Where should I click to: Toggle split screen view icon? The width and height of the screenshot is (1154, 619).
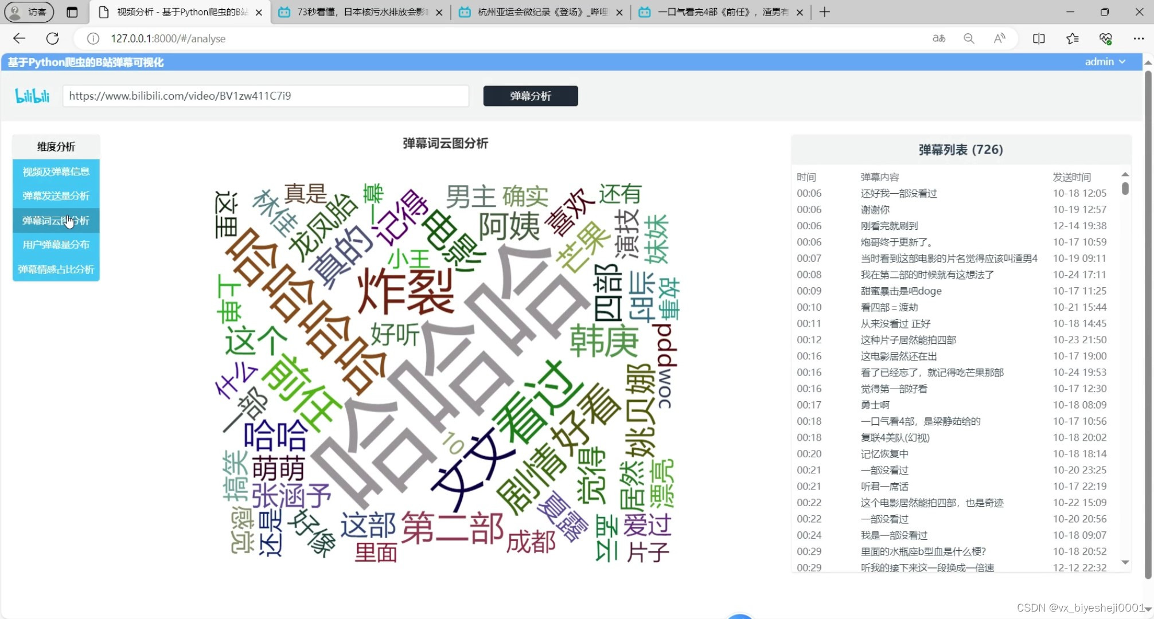click(x=1039, y=38)
